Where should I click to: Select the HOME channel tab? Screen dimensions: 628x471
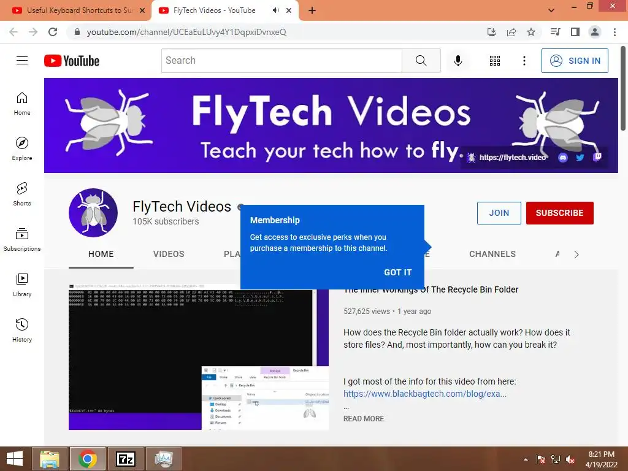101,255
